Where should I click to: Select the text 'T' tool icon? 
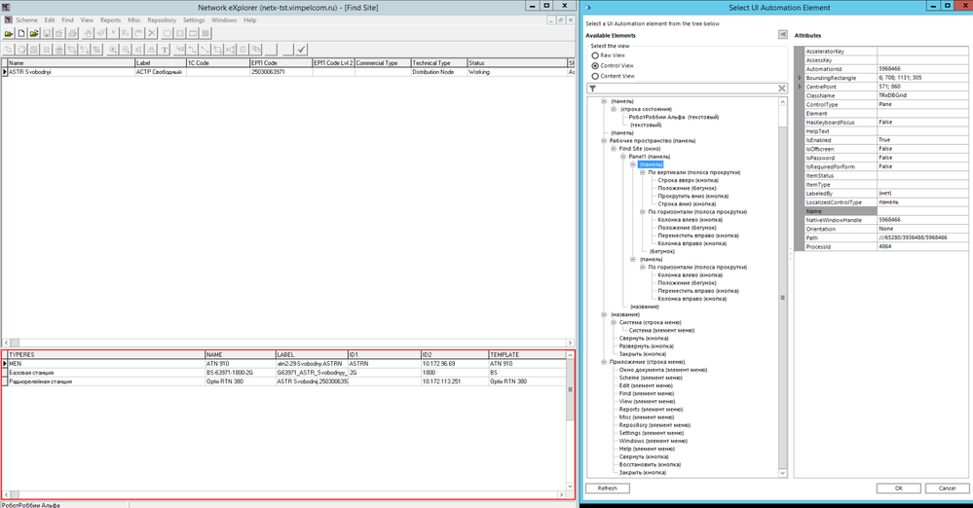tap(165, 49)
